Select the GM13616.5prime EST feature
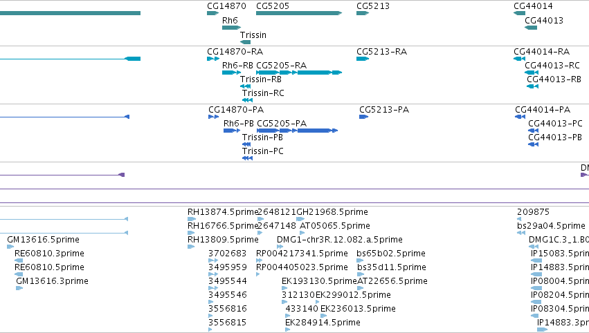The image size is (589, 333). coord(10,247)
